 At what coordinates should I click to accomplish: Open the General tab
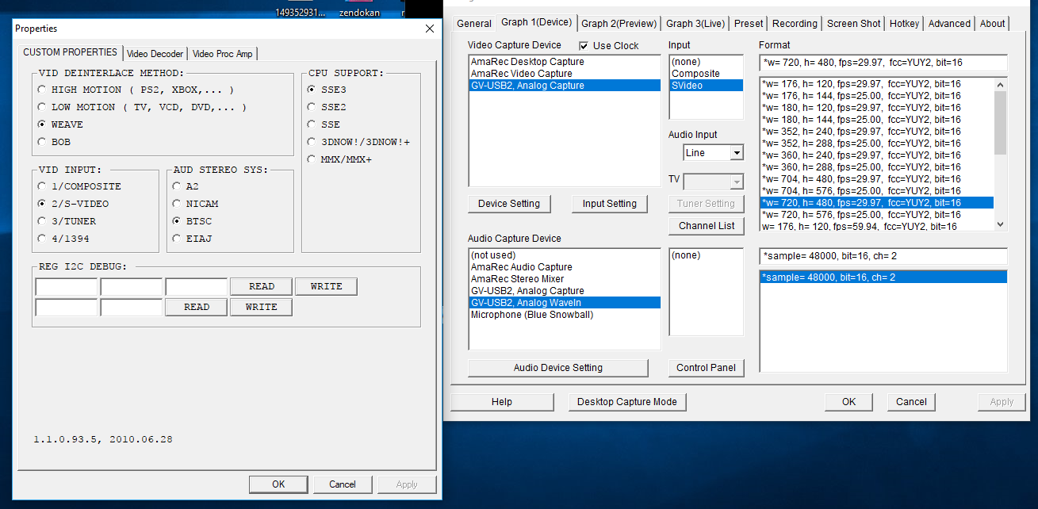pos(474,24)
